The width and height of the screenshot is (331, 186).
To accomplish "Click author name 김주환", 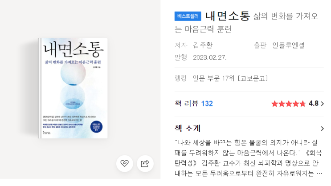I will tap(203, 45).
